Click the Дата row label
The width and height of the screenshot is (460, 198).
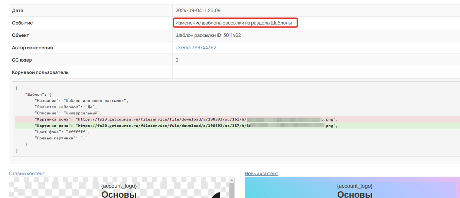point(18,11)
